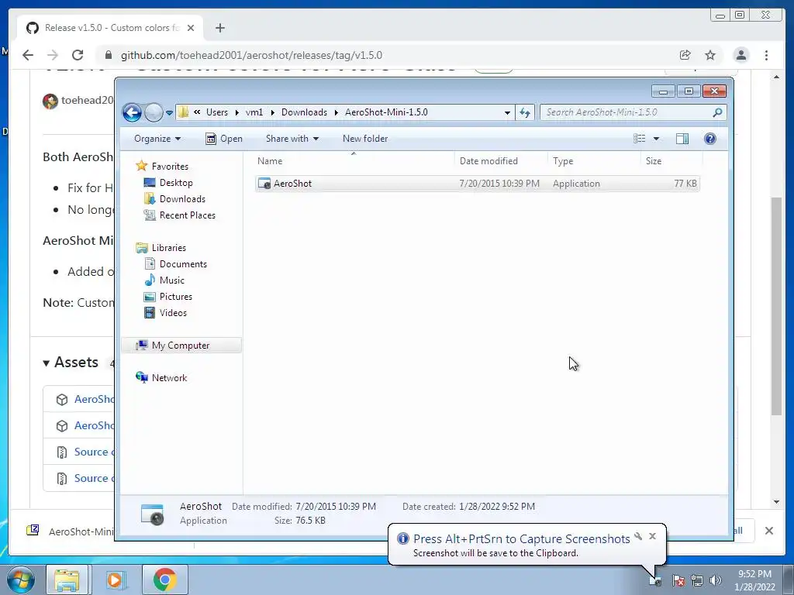
Task: Click volume speaker tray icon
Action: pyautogui.click(x=716, y=580)
